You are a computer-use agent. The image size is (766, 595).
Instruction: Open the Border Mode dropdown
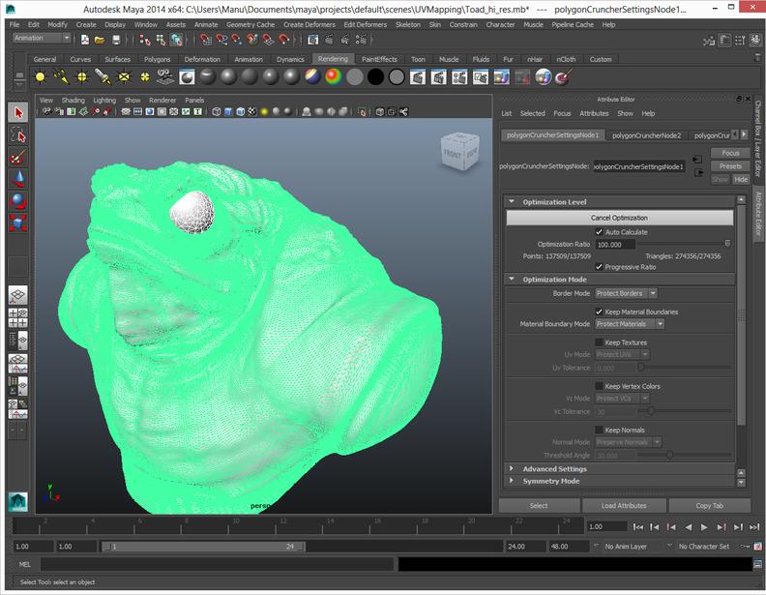click(626, 293)
